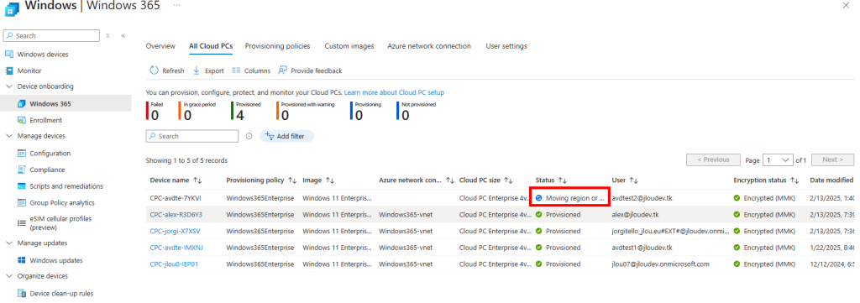
Task: Open the User settings tab
Action: coord(506,46)
